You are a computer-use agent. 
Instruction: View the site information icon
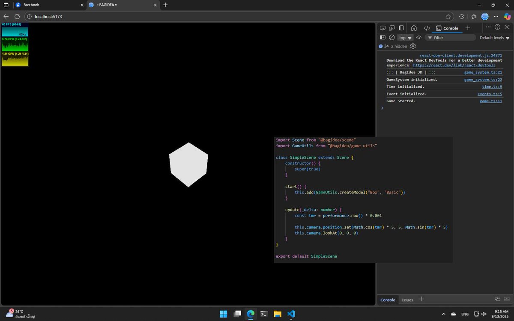click(x=29, y=16)
